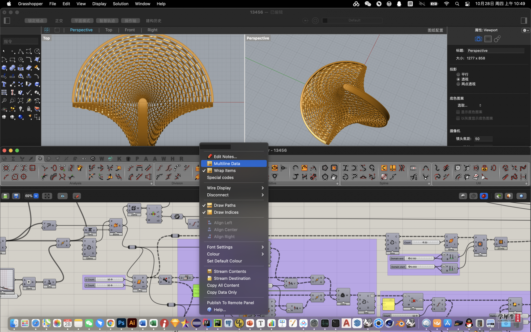Viewport: 531px width, 332px height.
Task: Click the Domain end slider on canvas
Action: point(412,258)
